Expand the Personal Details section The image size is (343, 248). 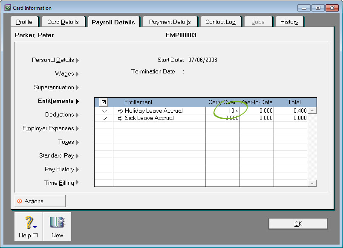point(55,60)
